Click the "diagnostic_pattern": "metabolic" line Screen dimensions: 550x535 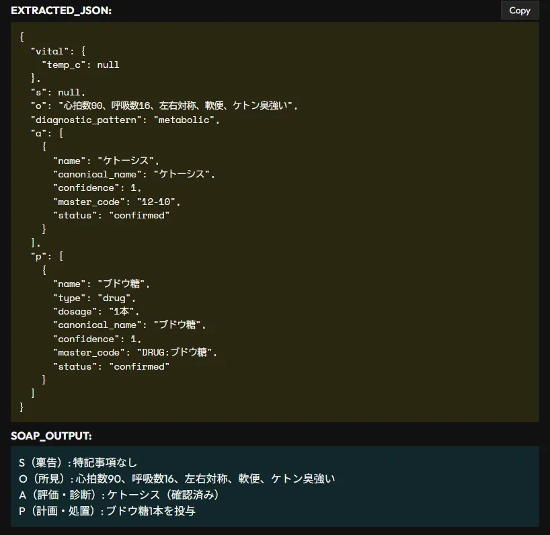click(125, 120)
